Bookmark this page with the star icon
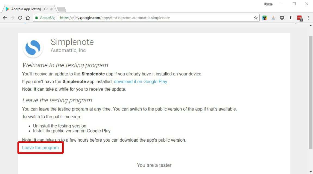The image size is (313, 174). coord(256,18)
